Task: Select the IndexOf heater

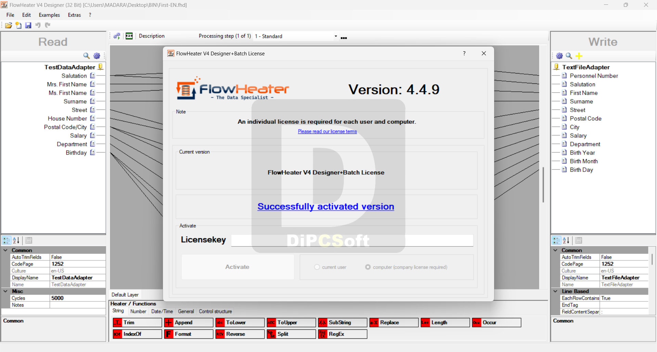Action: coord(137,334)
